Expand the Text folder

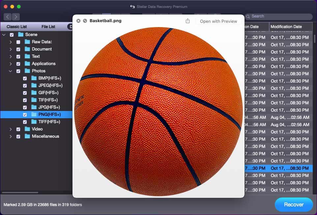(11, 56)
